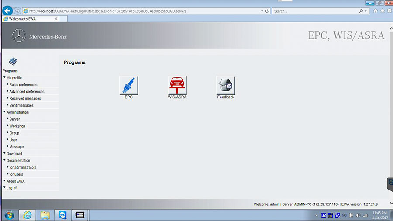
Task: Click the browser forward arrow
Action: click(17, 11)
